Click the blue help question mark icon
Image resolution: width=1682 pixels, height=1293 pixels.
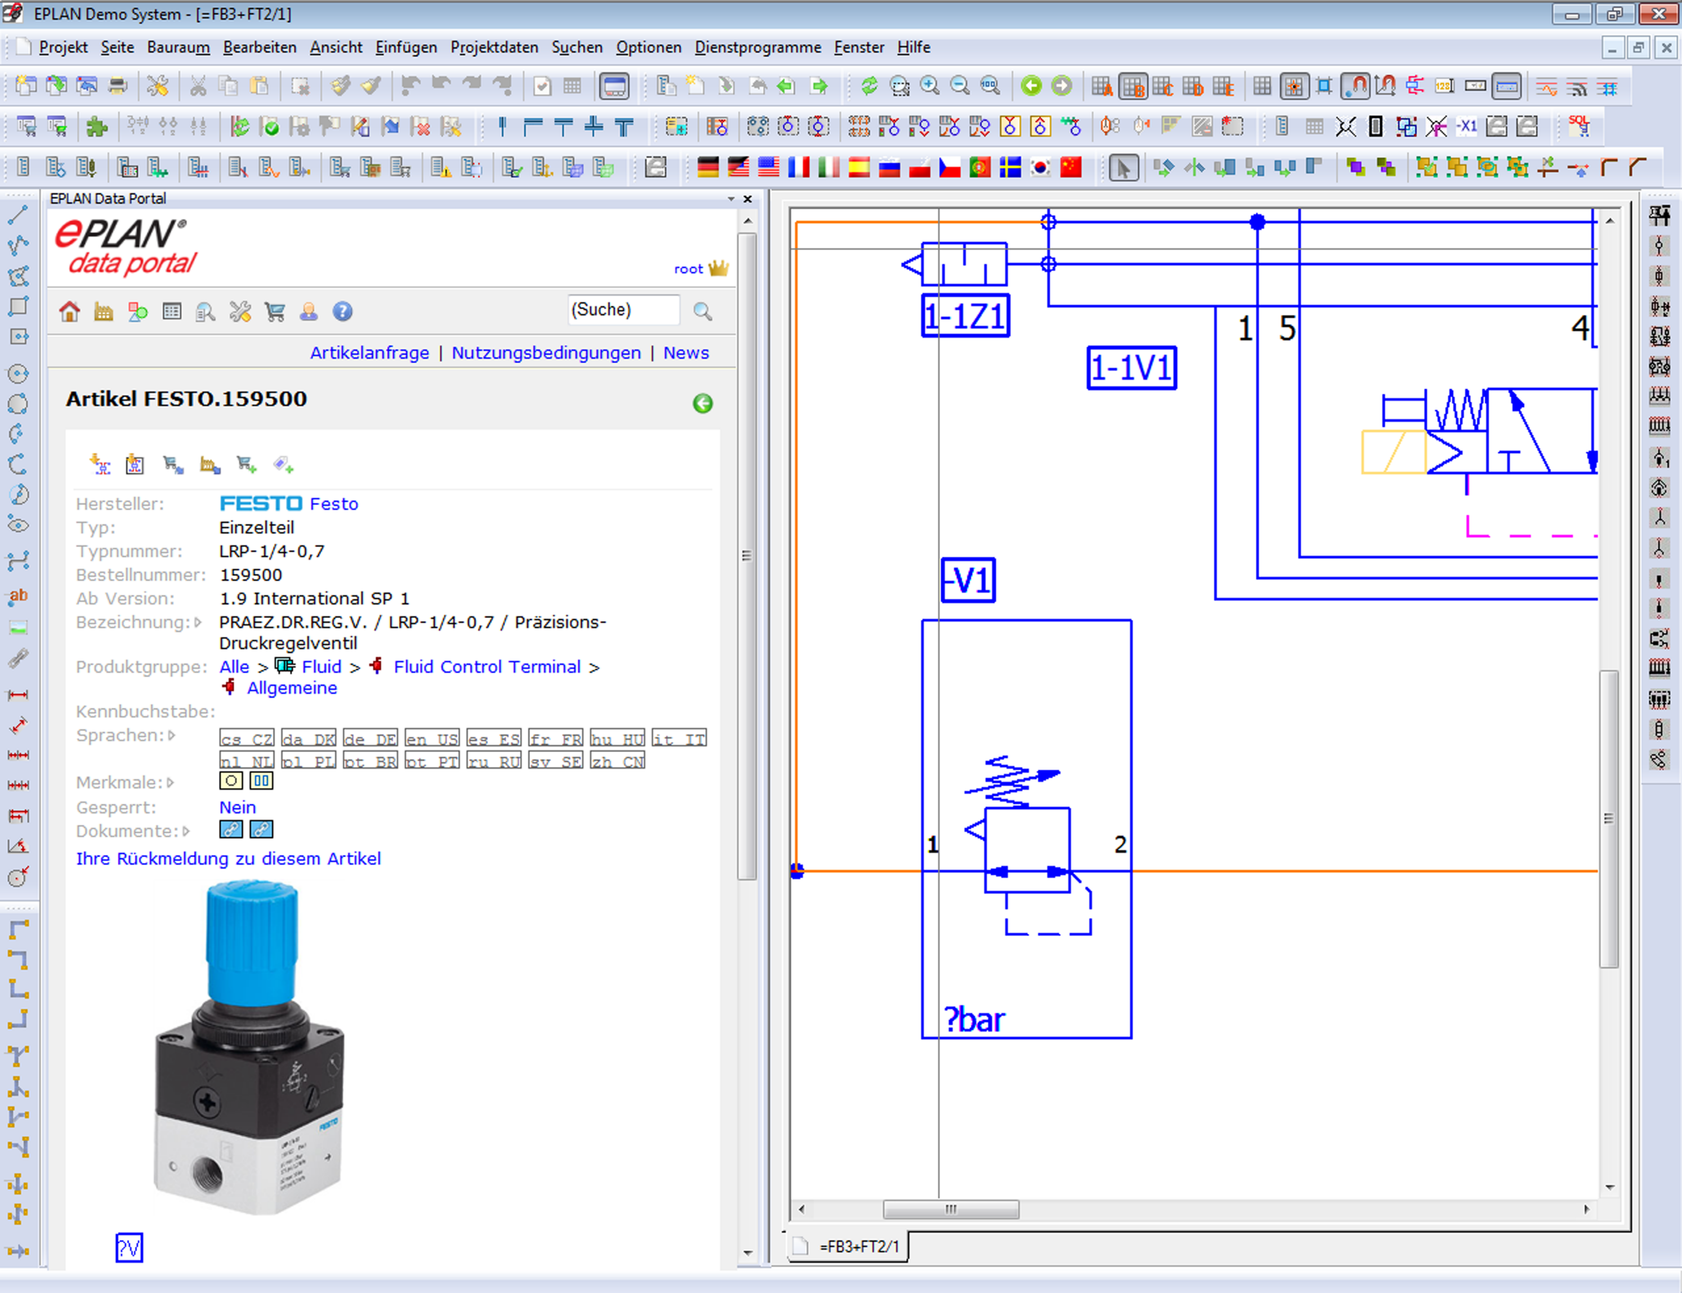click(x=342, y=312)
